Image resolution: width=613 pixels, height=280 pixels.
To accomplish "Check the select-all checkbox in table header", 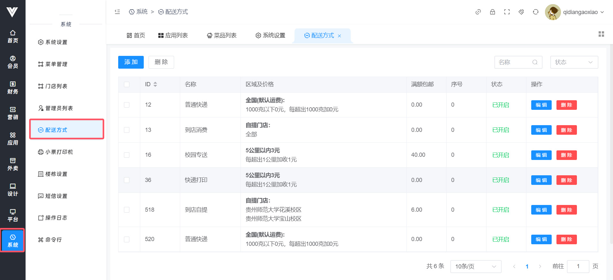I will [x=127, y=84].
